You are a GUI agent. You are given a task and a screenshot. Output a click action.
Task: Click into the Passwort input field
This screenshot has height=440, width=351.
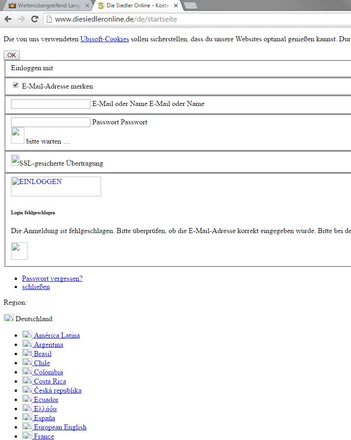coord(51,123)
